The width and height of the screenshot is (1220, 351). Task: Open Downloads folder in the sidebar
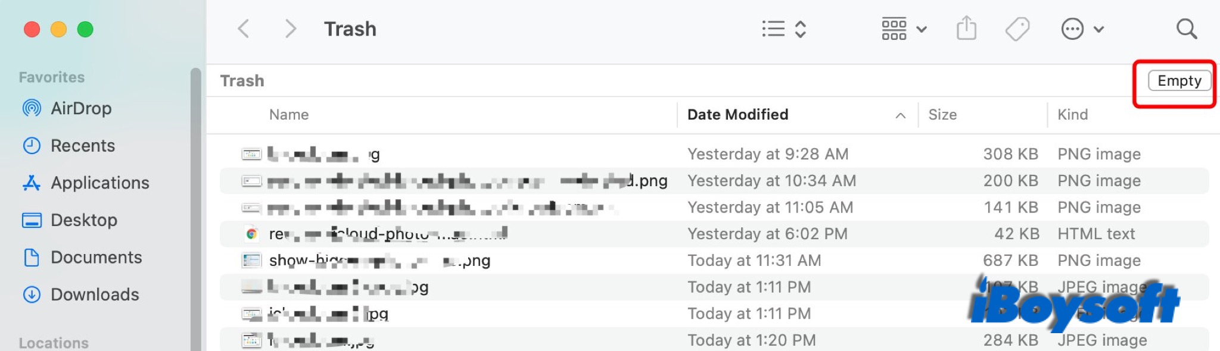coord(95,294)
